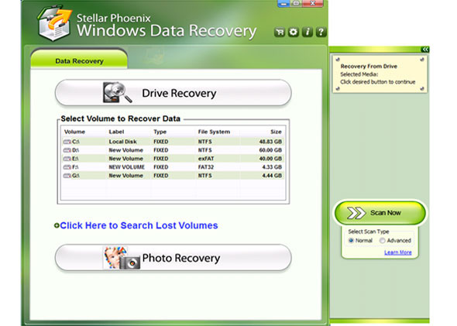Click the 'FAT32' file system cell

pyautogui.click(x=206, y=167)
